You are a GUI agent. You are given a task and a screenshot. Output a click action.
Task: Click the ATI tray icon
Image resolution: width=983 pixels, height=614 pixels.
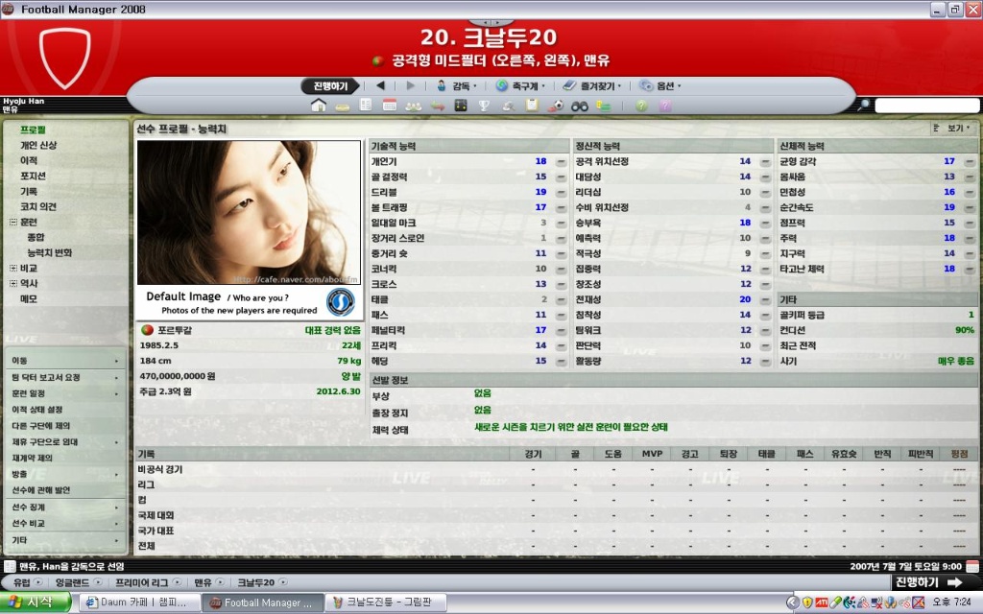point(822,602)
